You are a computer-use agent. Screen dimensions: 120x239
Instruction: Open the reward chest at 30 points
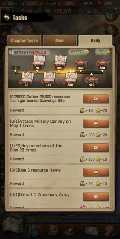26,78
